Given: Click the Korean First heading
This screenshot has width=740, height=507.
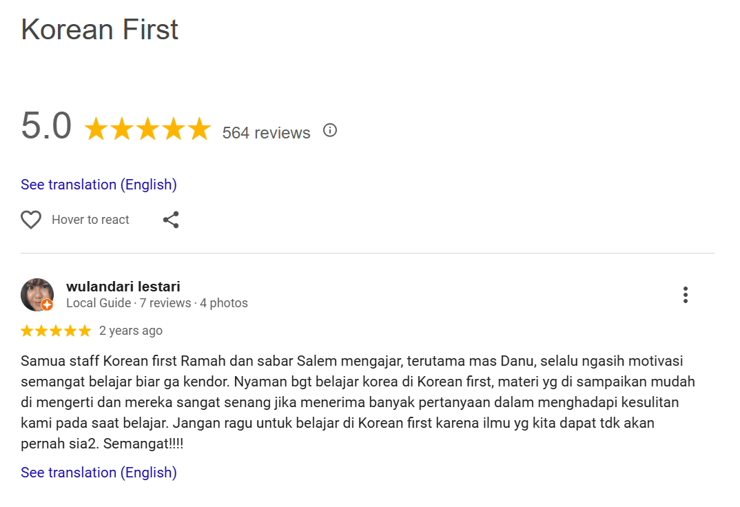Looking at the screenshot, I should coord(100,30).
